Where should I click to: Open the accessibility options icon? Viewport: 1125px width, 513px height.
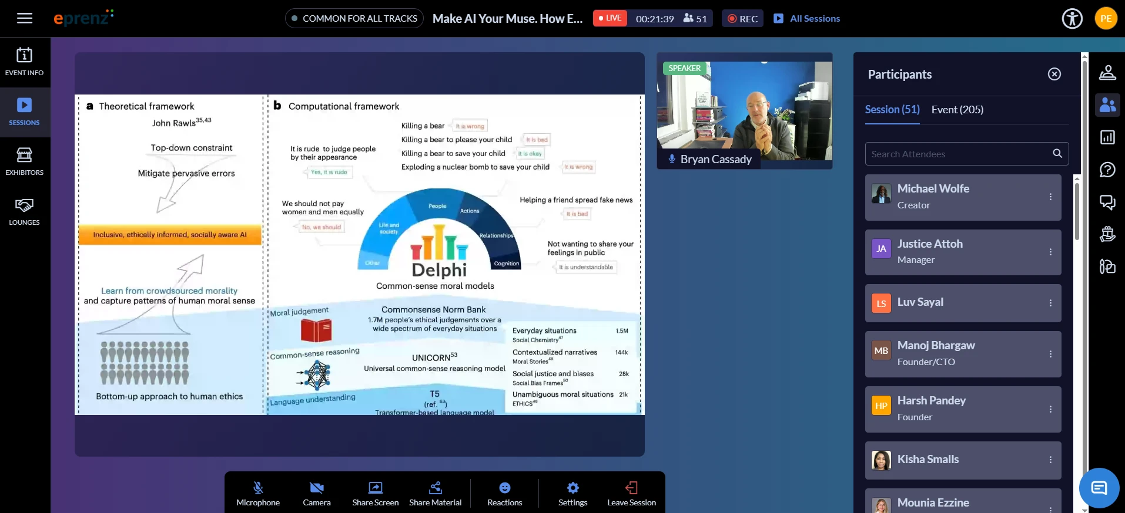point(1072,18)
